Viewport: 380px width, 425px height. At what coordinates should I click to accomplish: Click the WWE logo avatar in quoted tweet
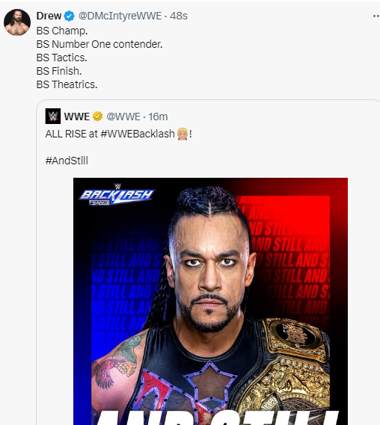coord(53,117)
